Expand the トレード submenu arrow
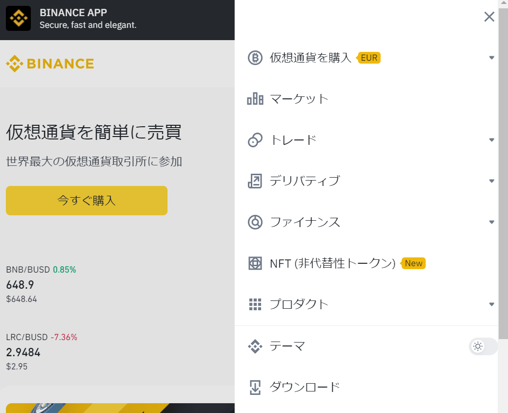The height and width of the screenshot is (413, 508). (x=491, y=140)
